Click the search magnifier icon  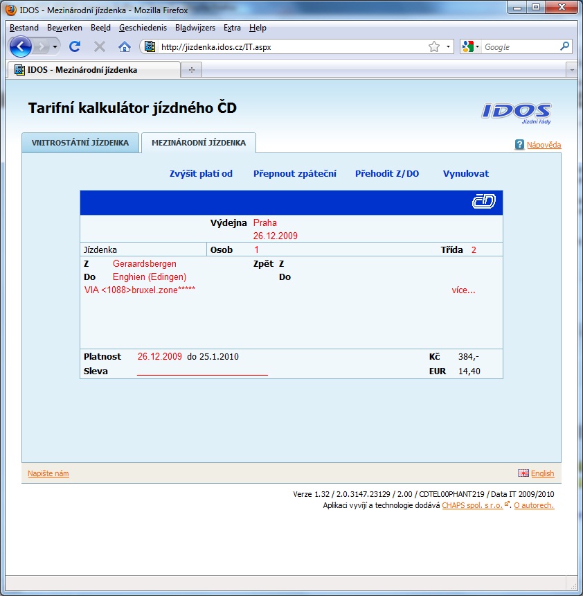click(x=565, y=46)
